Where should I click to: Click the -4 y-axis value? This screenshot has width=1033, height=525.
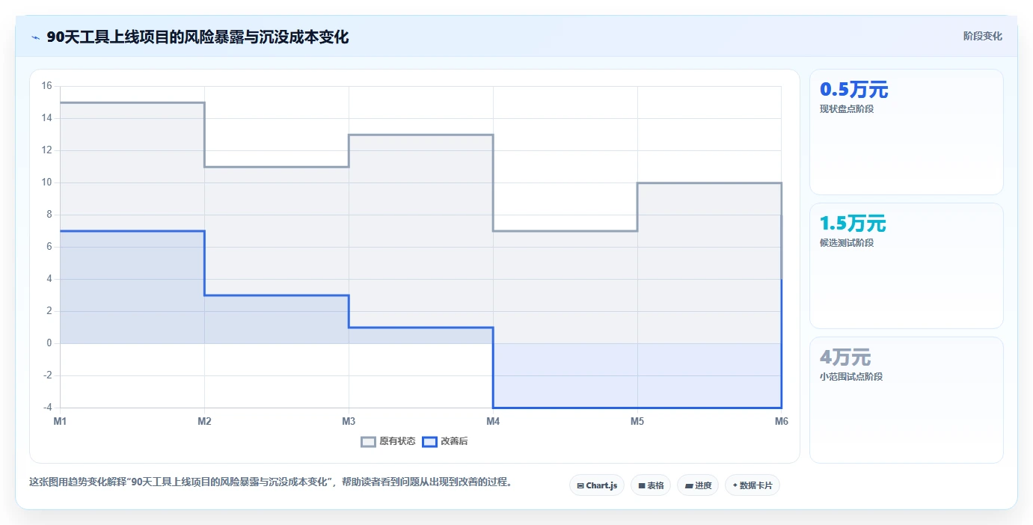(46, 408)
